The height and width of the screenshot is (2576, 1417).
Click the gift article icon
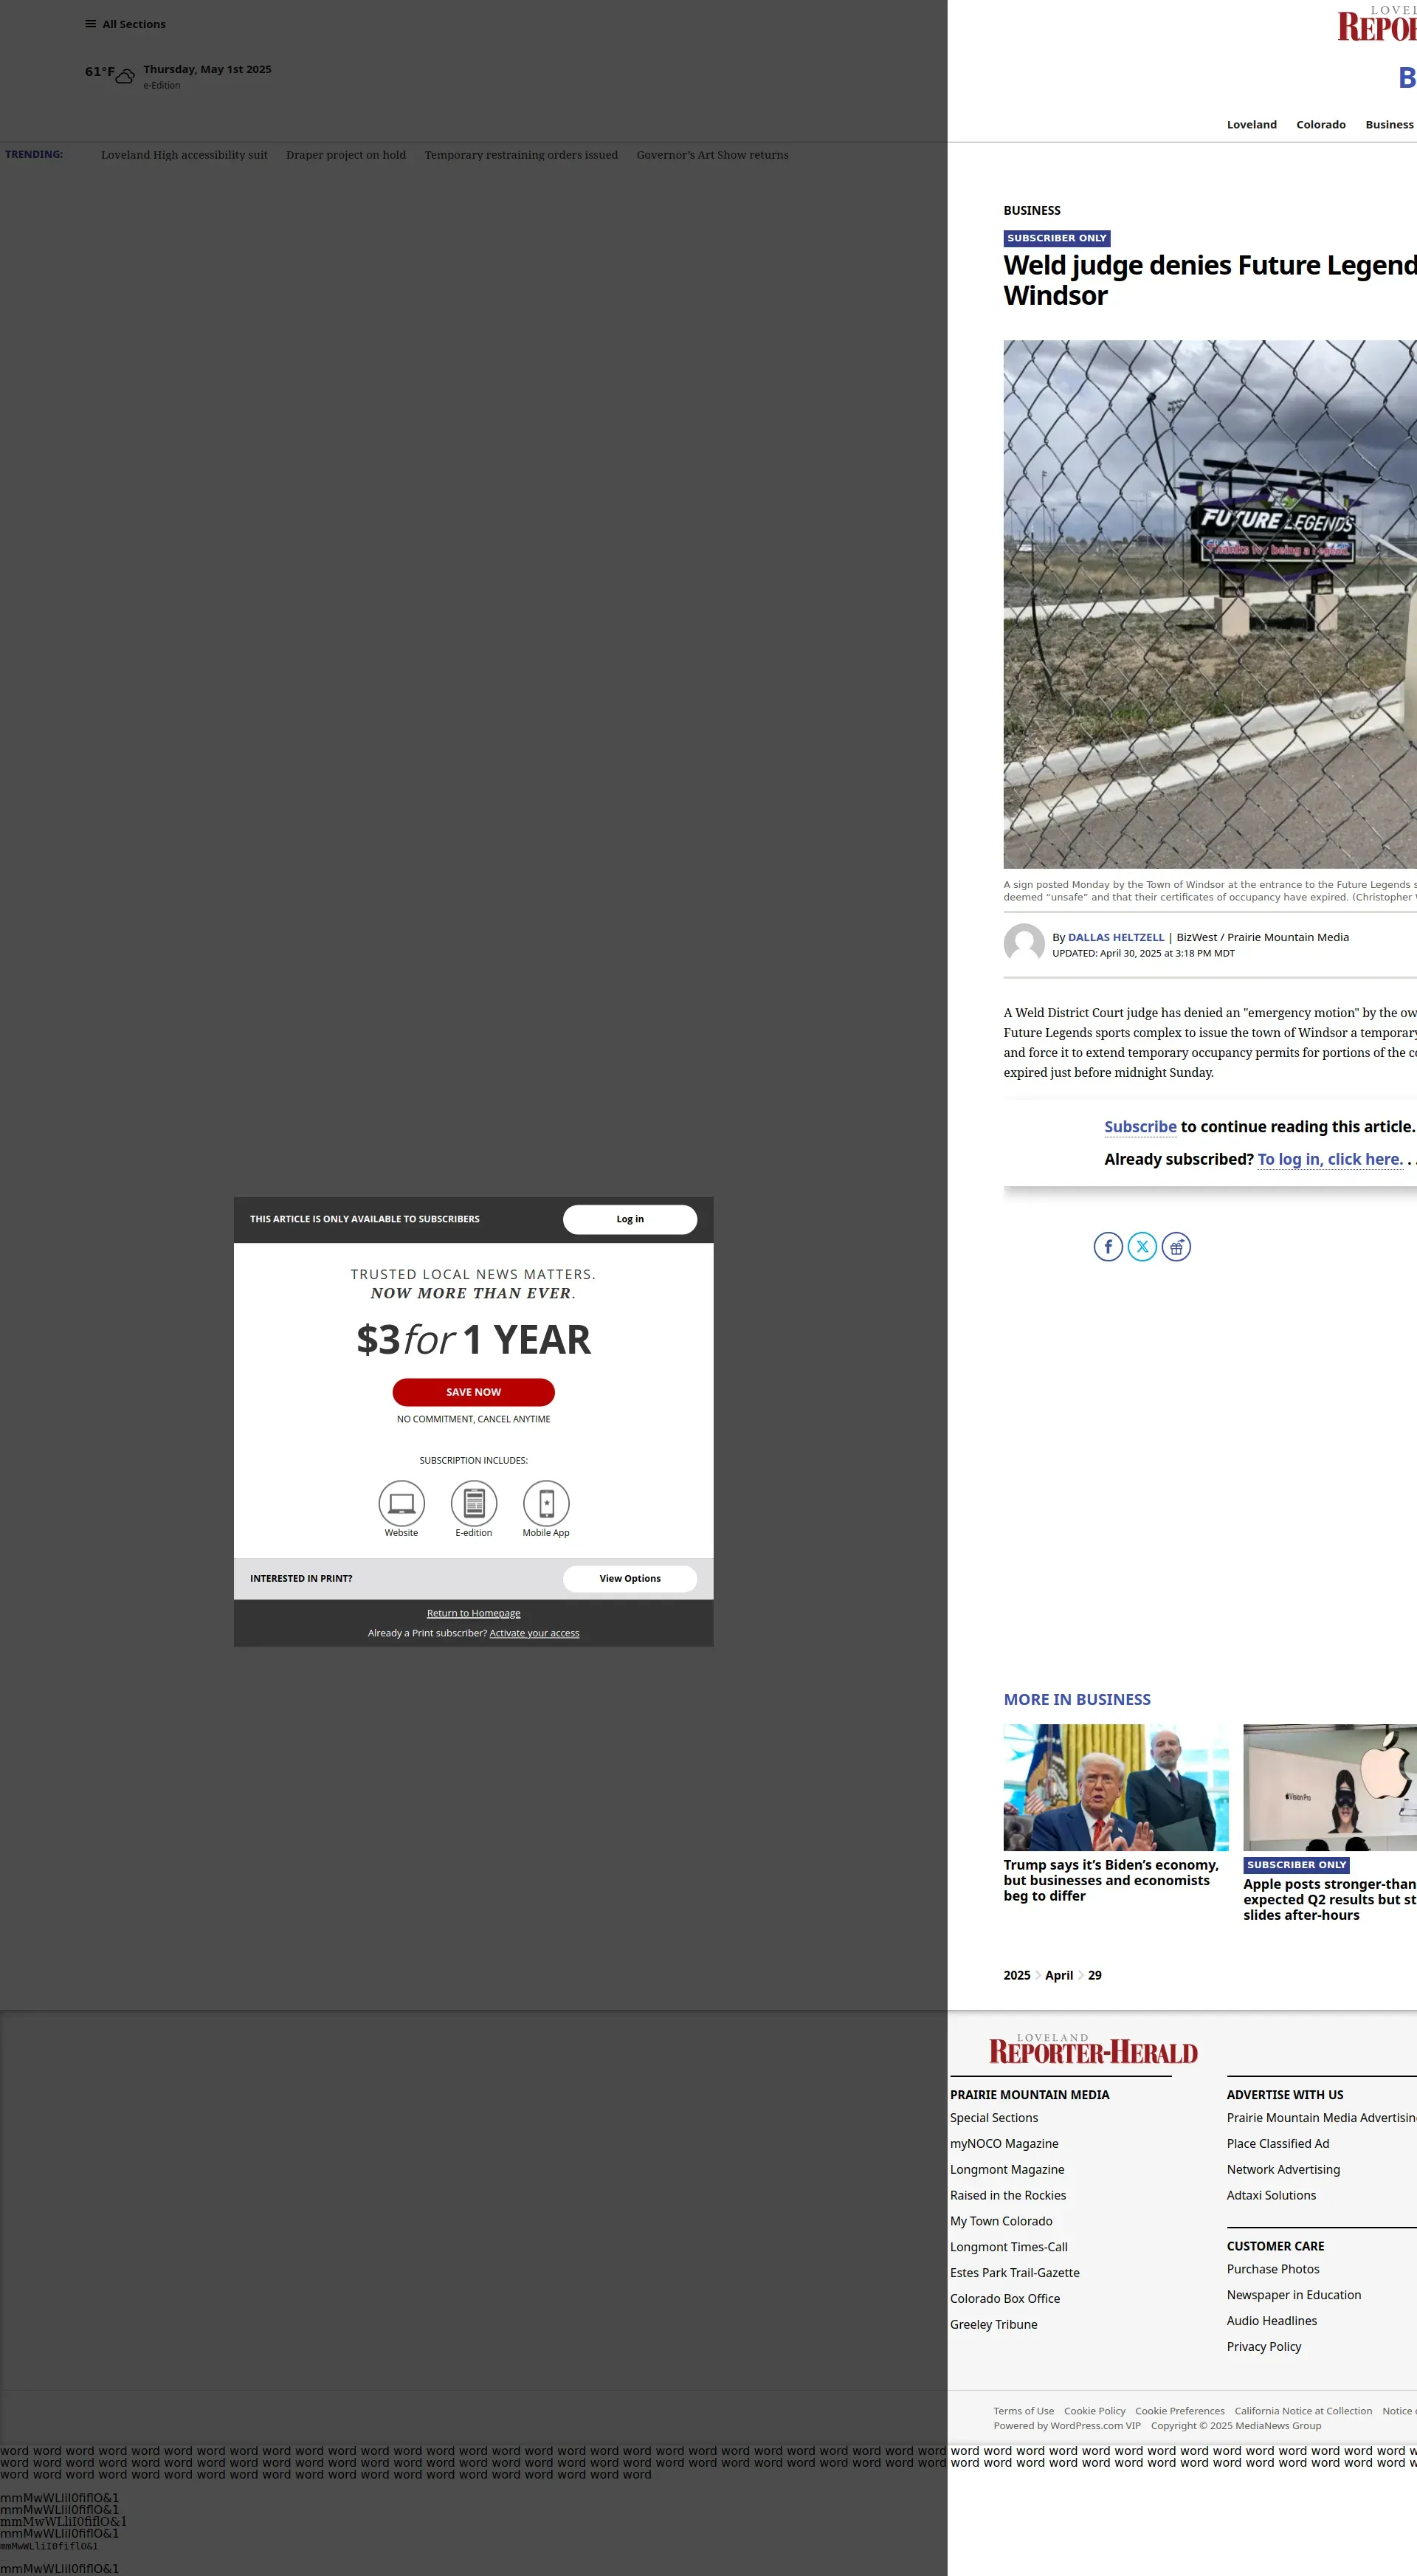point(1176,1247)
